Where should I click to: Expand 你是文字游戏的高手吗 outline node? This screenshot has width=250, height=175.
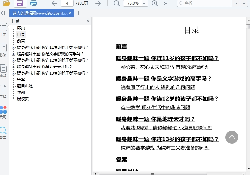click(13, 54)
